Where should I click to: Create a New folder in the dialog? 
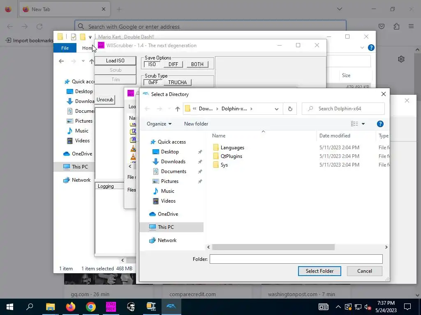[196, 124]
